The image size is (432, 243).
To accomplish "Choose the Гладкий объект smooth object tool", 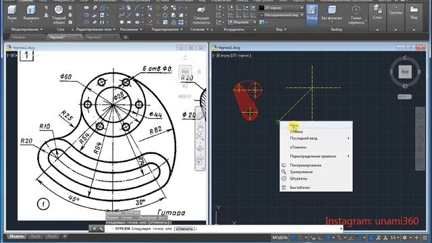I will pos(59,14).
